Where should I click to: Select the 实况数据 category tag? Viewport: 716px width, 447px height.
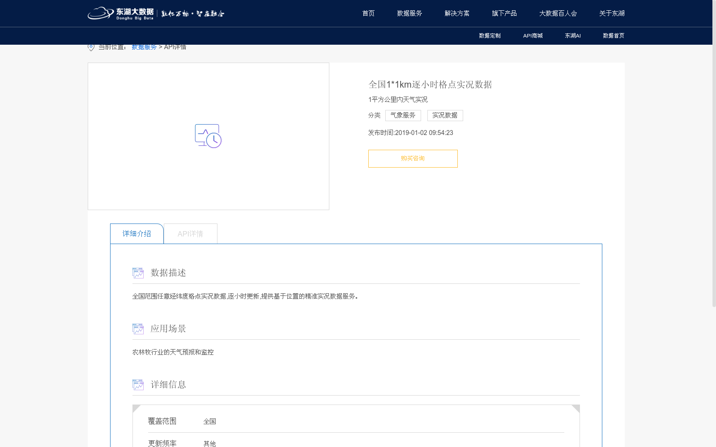click(445, 115)
